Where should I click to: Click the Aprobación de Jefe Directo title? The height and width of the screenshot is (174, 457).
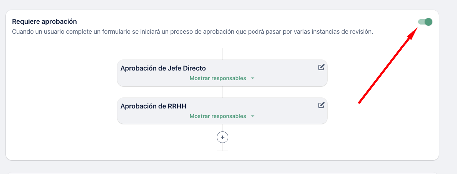(x=163, y=68)
